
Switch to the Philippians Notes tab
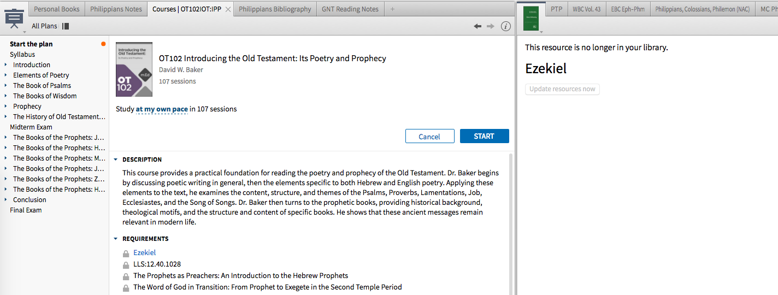pyautogui.click(x=116, y=9)
